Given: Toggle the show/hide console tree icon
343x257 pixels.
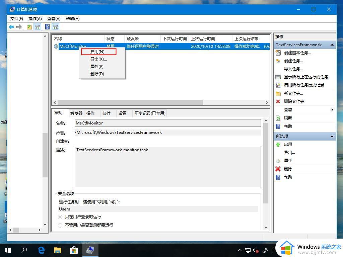Looking at the screenshot, I should pyautogui.click(x=38, y=27).
